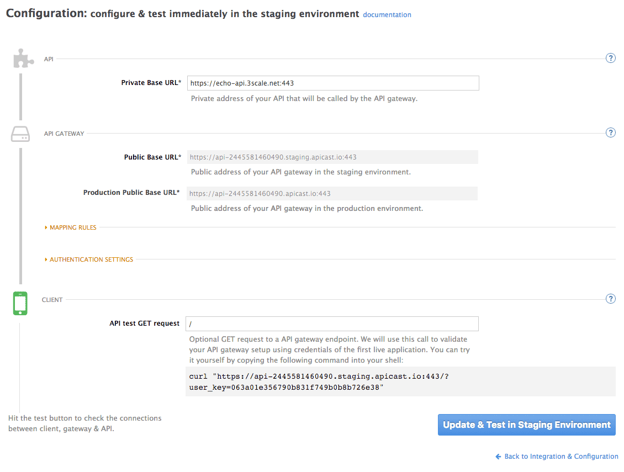The height and width of the screenshot is (472, 624).
Task: Click the Production Public Base URL label
Action: click(x=131, y=193)
